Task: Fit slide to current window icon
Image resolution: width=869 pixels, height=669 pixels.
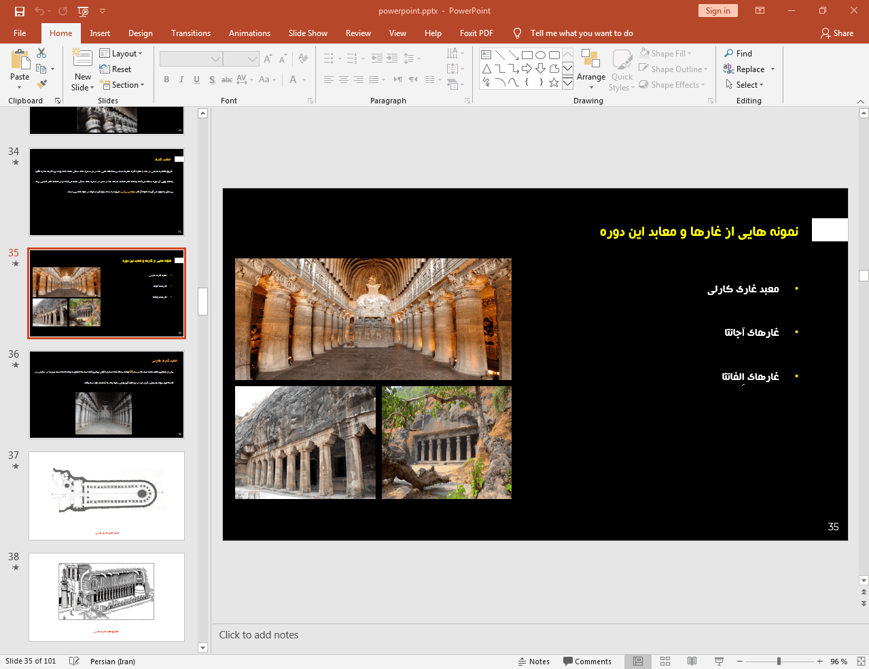Action: coord(861,662)
